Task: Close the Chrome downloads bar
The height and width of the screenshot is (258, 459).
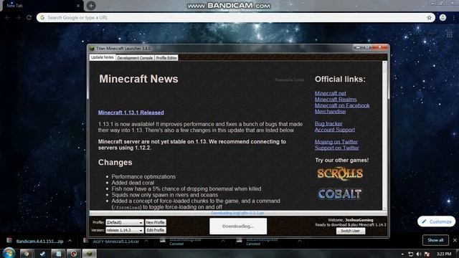Action: pos(455,240)
